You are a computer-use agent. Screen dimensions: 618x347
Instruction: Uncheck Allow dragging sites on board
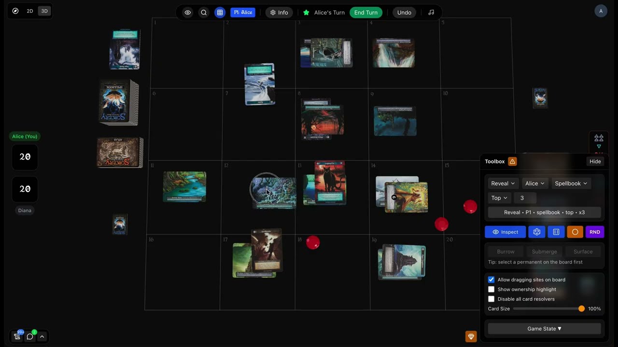click(491, 280)
